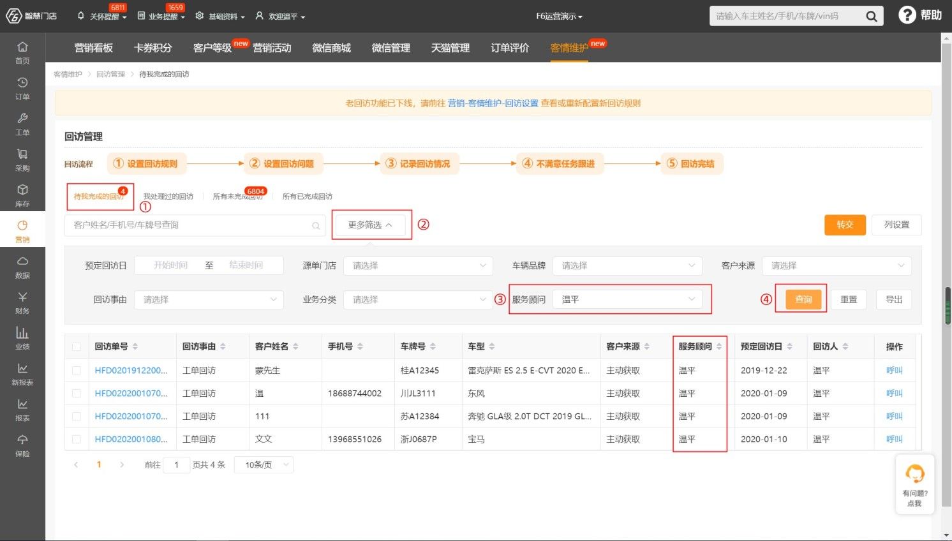
Task: Click magnifier icon in customer search box
Action: tap(316, 225)
